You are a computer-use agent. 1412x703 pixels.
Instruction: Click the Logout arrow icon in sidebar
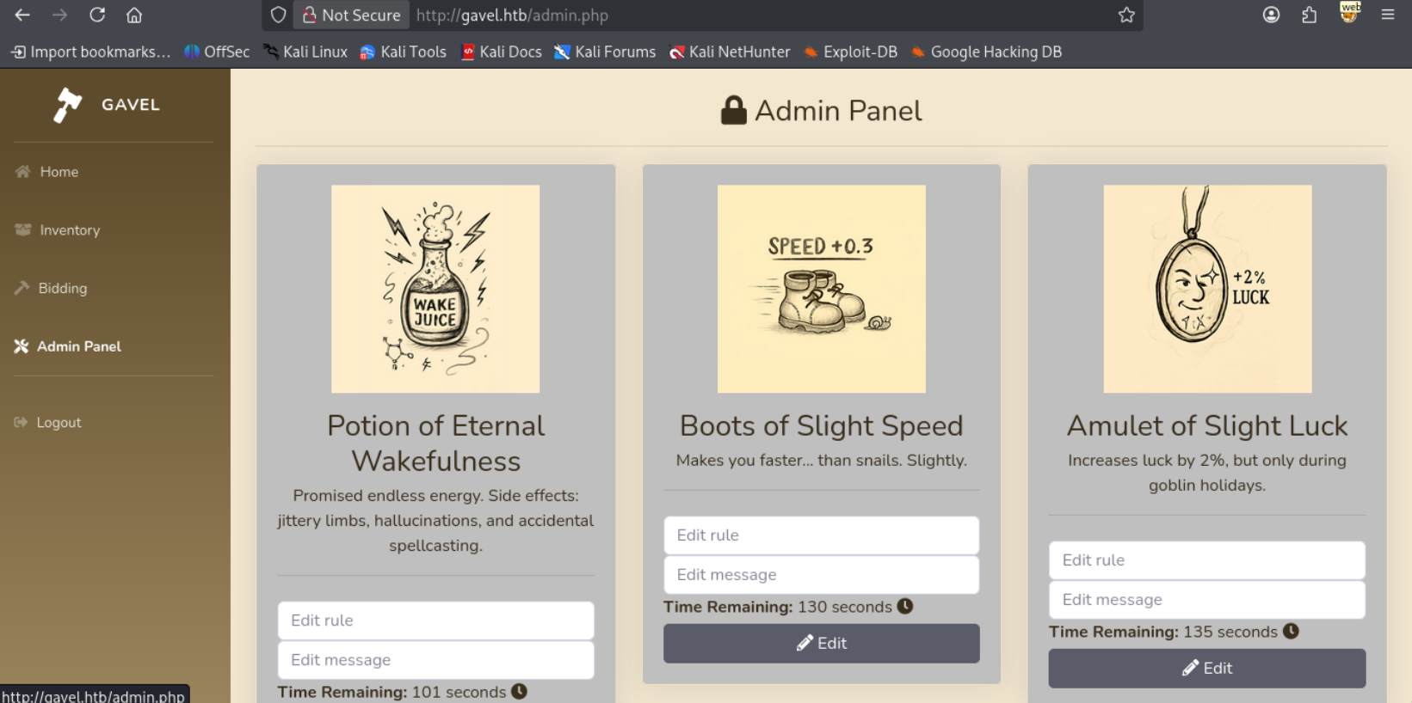22,422
